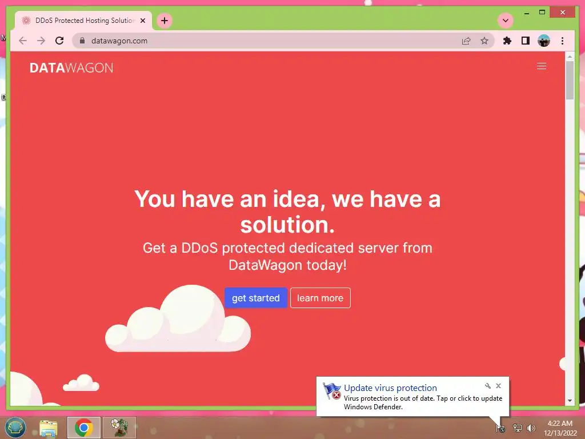The width and height of the screenshot is (585, 439).
Task: View site info via the padlock icon
Action: point(82,41)
